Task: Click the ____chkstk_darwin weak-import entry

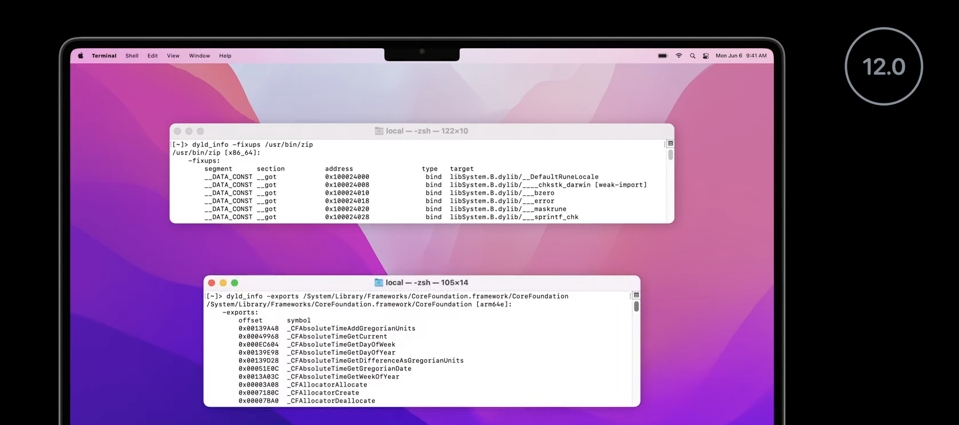Action: (548, 185)
